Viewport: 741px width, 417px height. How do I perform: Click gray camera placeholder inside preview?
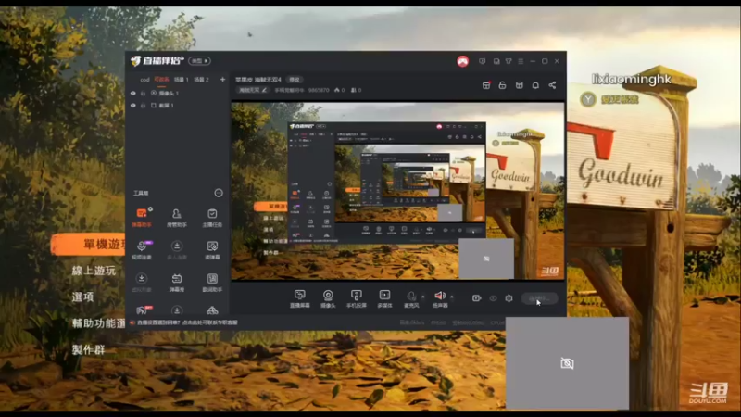(486, 259)
